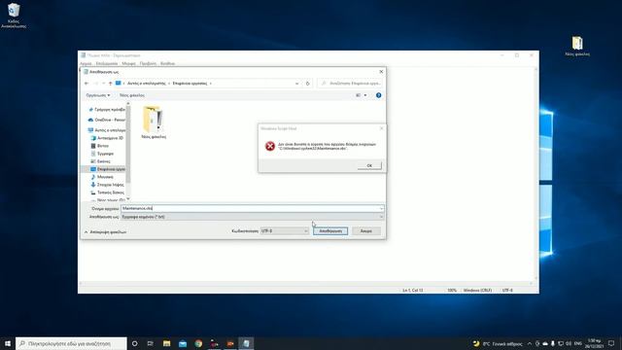Open the recent locations dropdown beside navigation arrows
The width and height of the screenshot is (622, 350).
pos(104,84)
